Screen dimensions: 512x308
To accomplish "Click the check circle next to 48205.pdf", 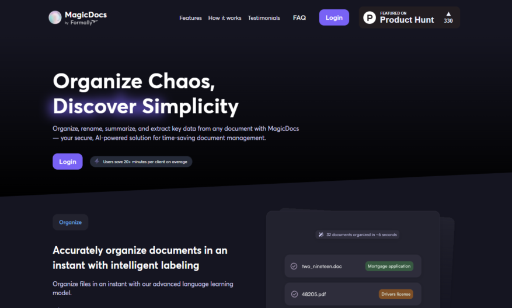I will point(294,294).
